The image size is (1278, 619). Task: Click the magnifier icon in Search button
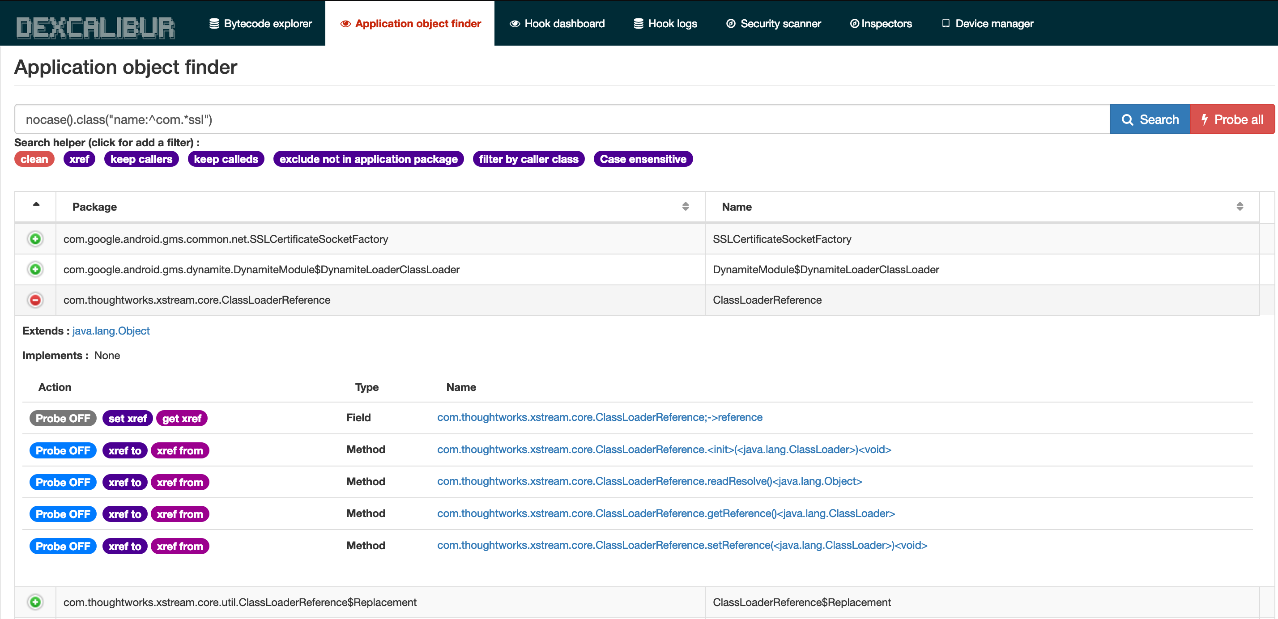click(1127, 120)
